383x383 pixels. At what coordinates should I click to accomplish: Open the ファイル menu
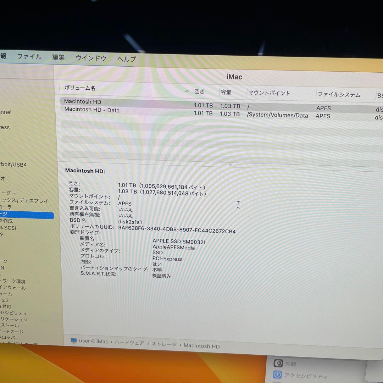tap(29, 57)
